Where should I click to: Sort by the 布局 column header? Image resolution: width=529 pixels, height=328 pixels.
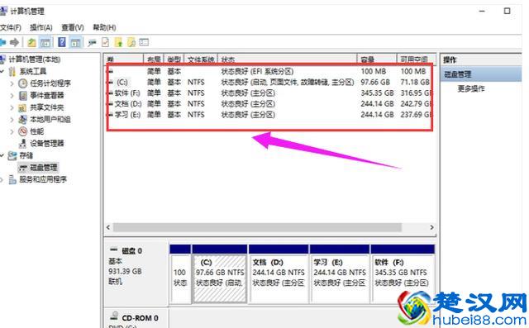coord(154,59)
